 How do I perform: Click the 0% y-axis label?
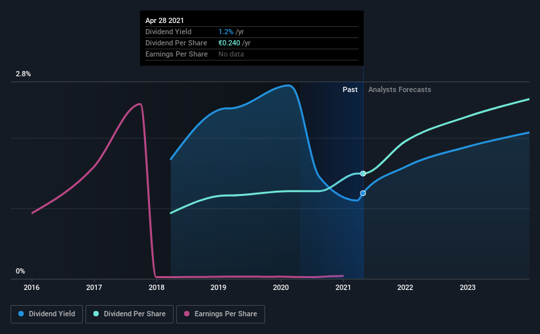[x=20, y=272]
